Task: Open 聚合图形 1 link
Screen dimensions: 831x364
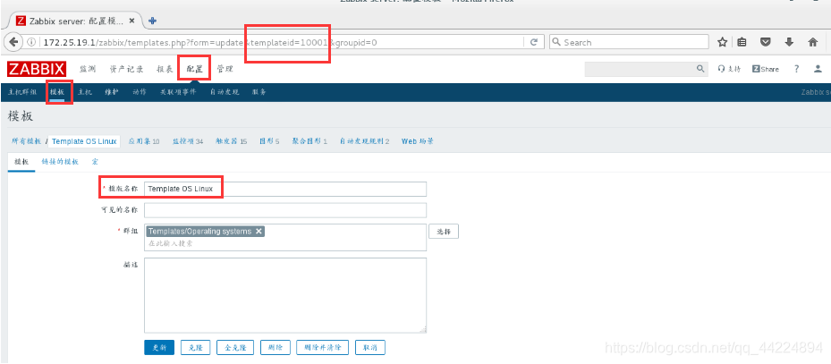Action: pos(310,141)
